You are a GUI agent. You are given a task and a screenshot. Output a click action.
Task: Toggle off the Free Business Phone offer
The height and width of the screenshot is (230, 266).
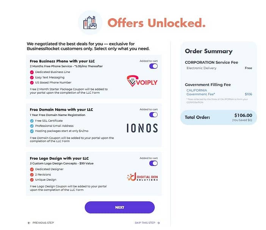click(x=153, y=66)
